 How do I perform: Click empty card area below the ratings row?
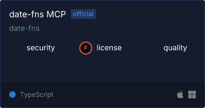coord(102,68)
